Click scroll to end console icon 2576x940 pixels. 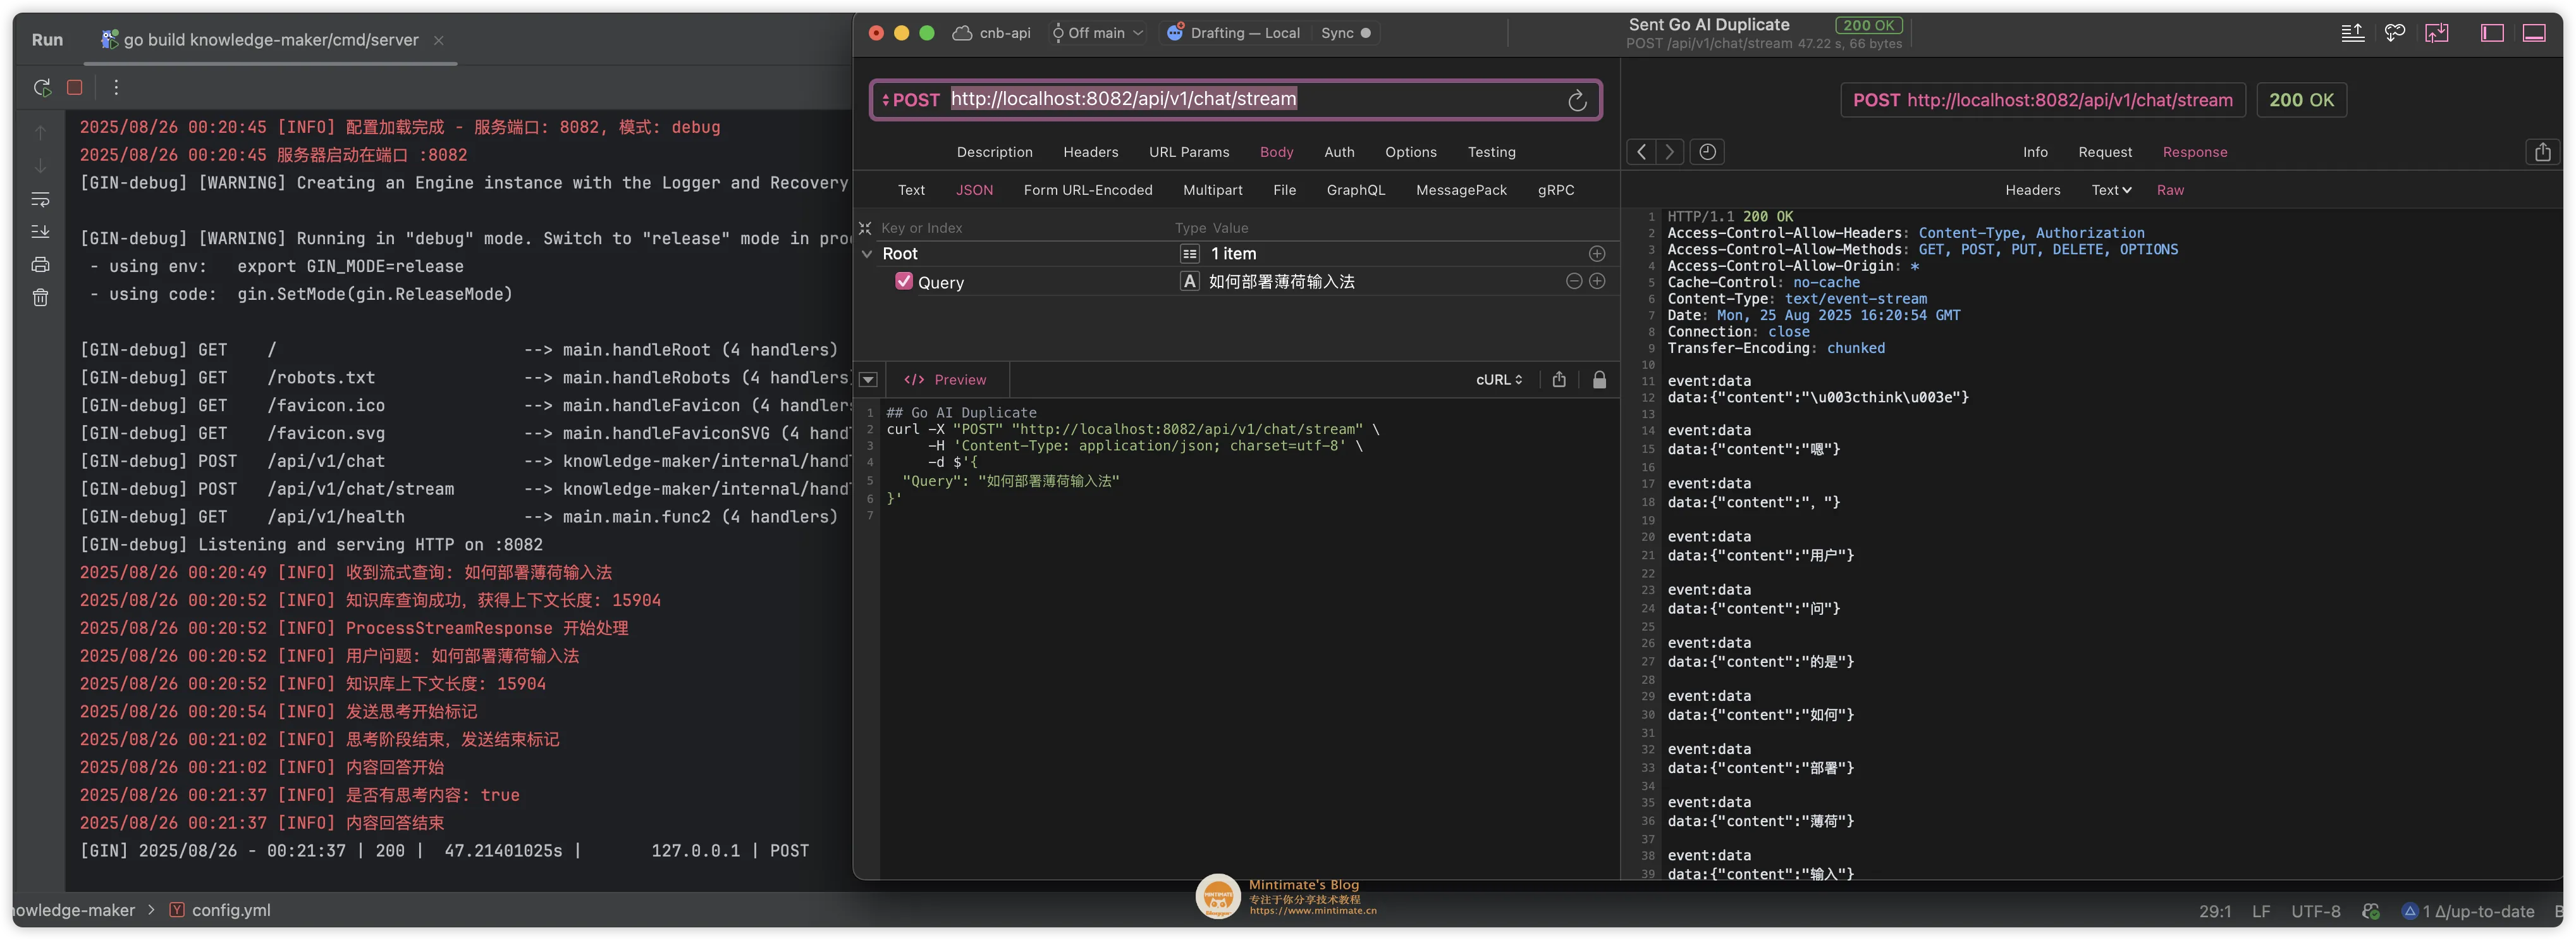(x=40, y=232)
